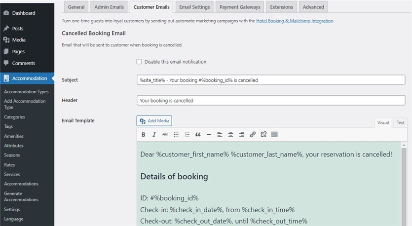Insert a blockquote

pos(198,135)
